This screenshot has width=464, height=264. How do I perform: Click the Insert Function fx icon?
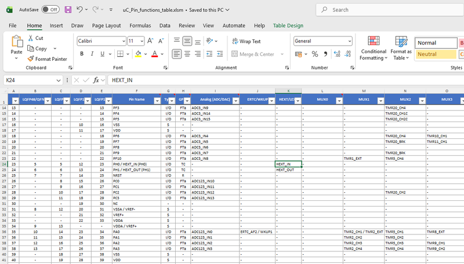[x=96, y=80]
